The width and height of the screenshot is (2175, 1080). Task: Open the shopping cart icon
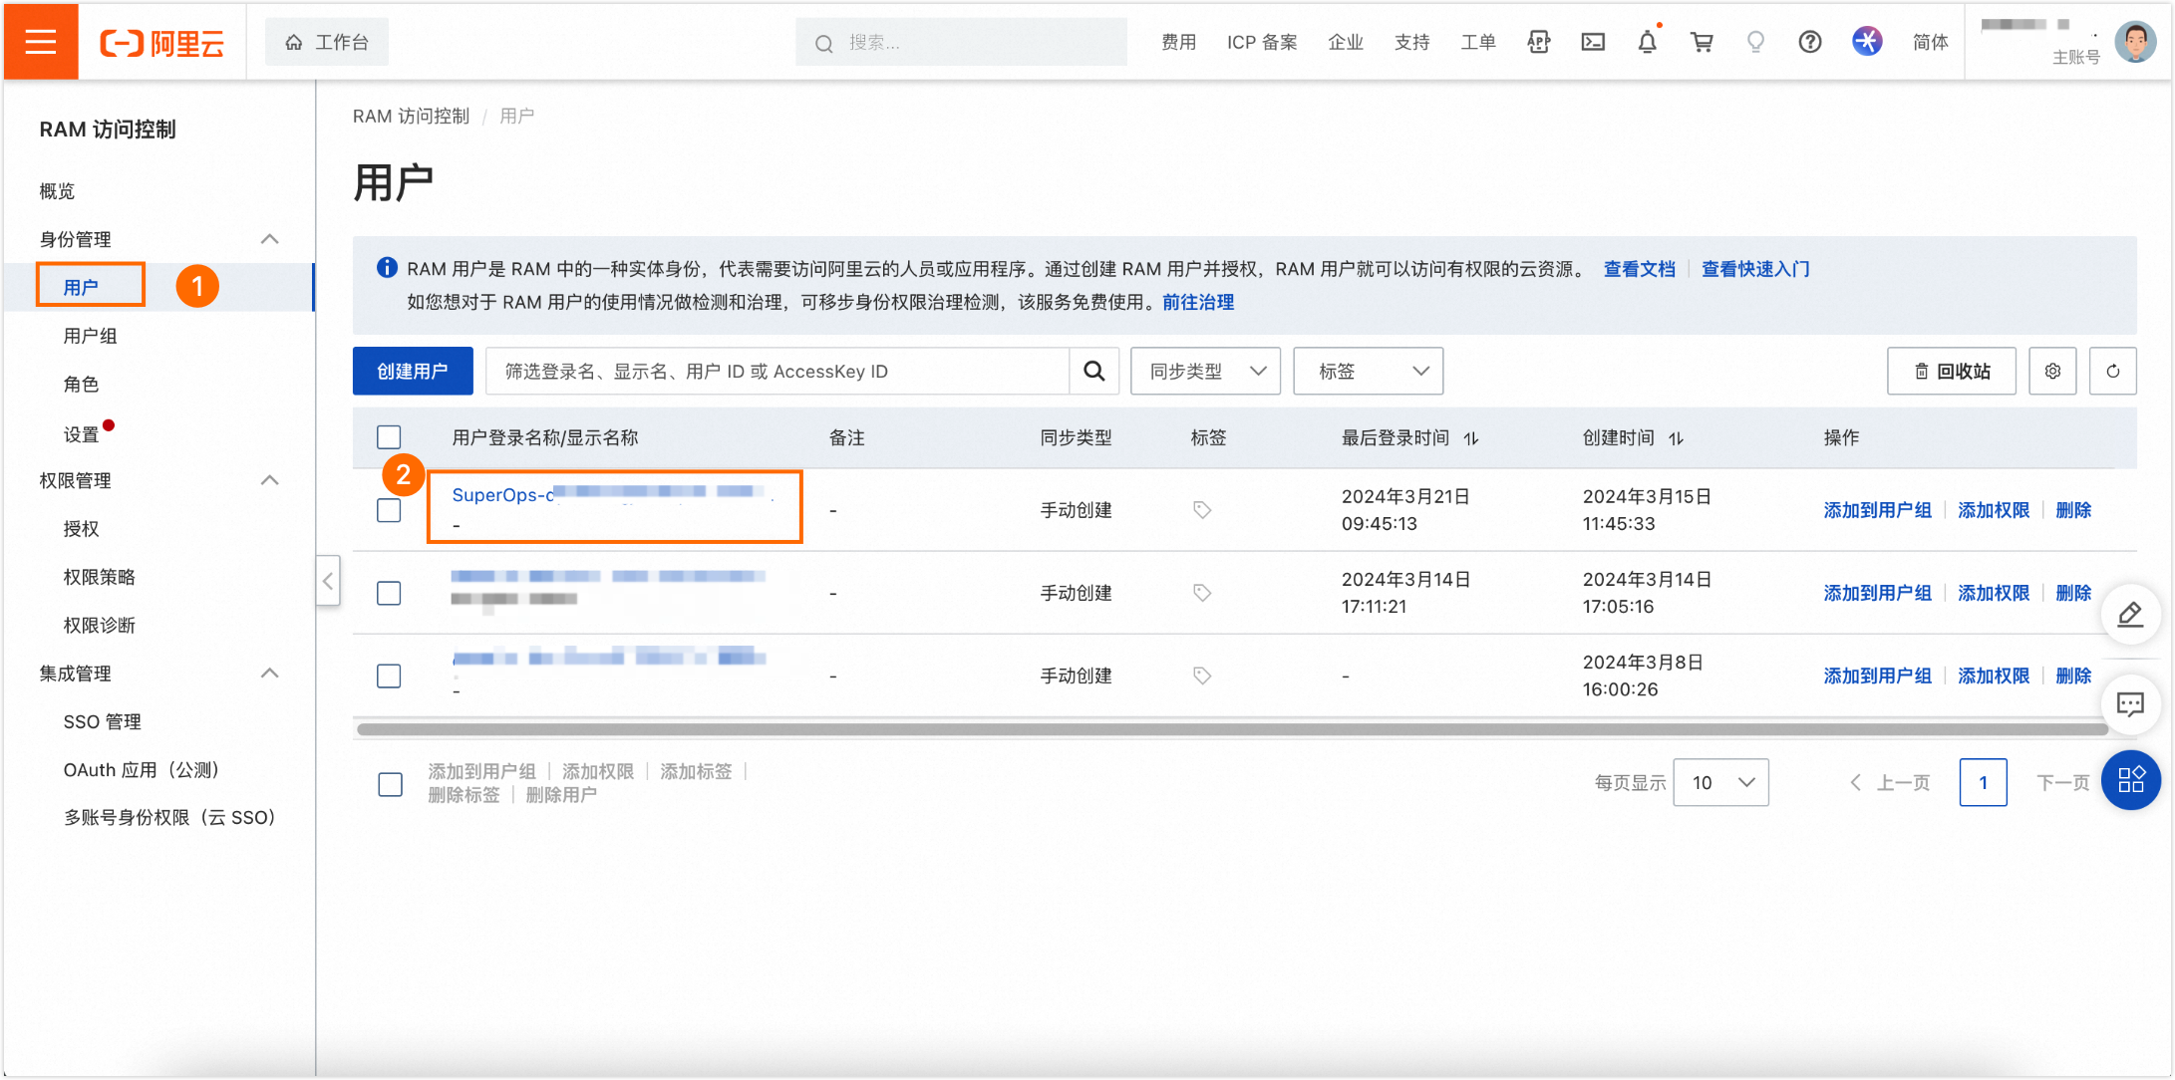click(x=1702, y=42)
